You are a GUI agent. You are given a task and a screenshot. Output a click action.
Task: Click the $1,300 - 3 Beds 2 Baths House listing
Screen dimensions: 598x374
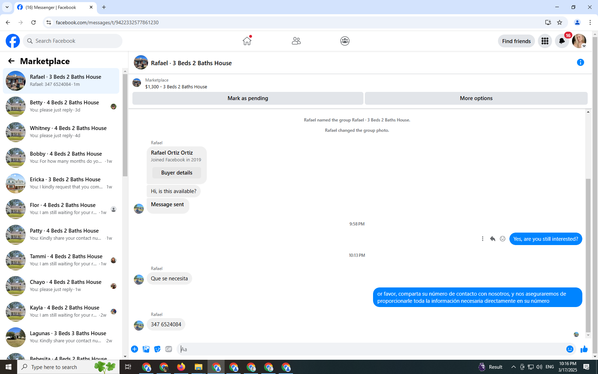176,87
